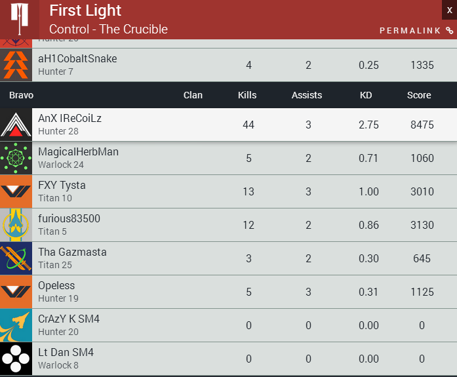Select MagicalHerbMan's green geometric emblem
This screenshot has height=377, width=457.
click(16, 158)
